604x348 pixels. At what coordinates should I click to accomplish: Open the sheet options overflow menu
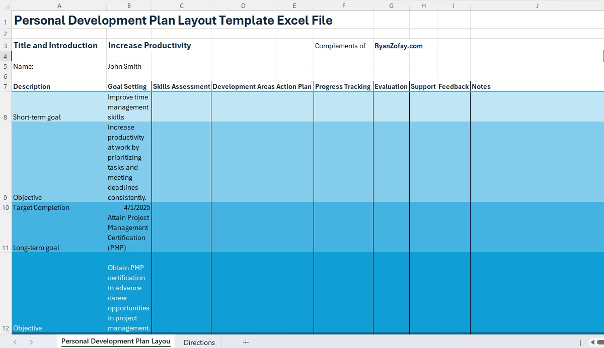pyautogui.click(x=580, y=342)
